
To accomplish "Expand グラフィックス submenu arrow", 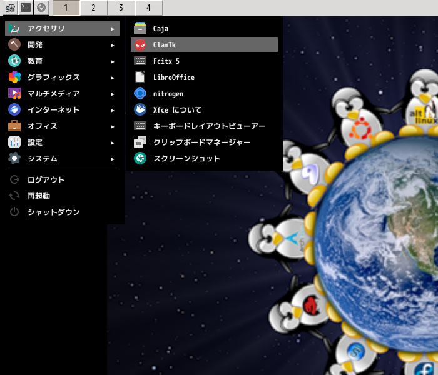I will click(112, 78).
